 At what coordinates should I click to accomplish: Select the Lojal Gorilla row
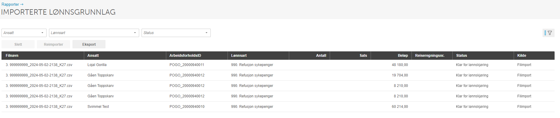278,65
